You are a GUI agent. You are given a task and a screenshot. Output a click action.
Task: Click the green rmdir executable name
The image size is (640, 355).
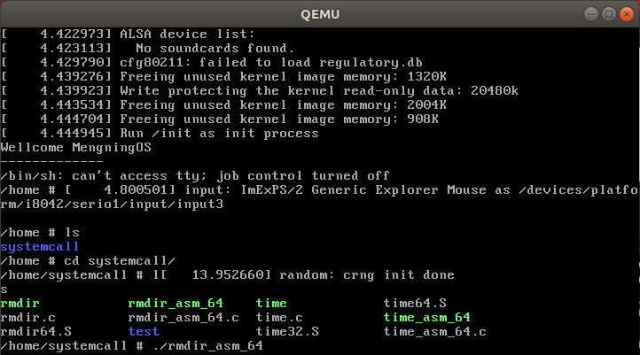point(20,304)
